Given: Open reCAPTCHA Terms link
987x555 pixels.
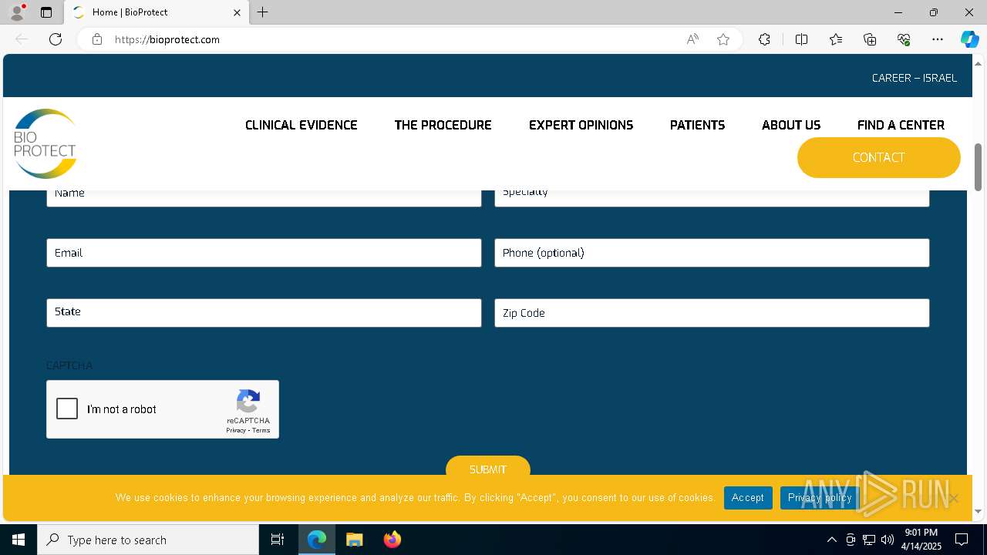Looking at the screenshot, I should tap(261, 430).
